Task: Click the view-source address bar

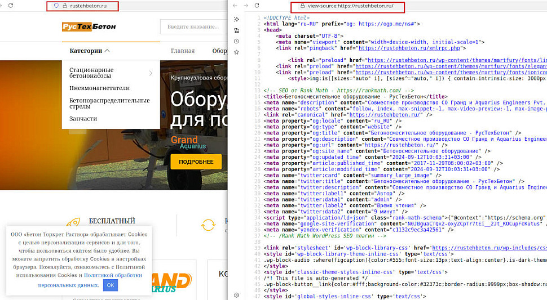Action: point(352,6)
